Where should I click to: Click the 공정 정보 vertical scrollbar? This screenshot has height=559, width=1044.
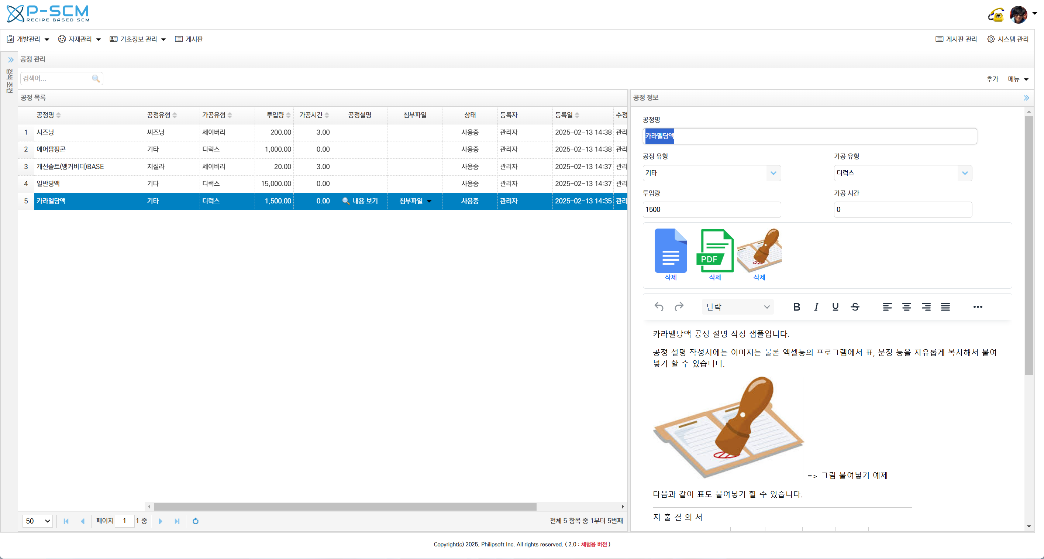pos(1029,245)
